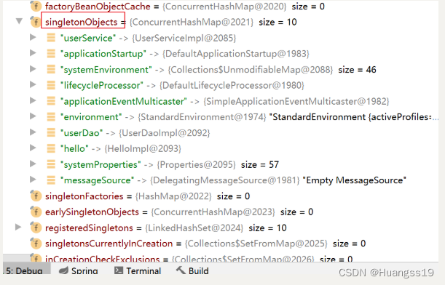Select the {ConcurrentHashMap@2020} value
Viewport: 445px width, 285px height.
click(225, 7)
